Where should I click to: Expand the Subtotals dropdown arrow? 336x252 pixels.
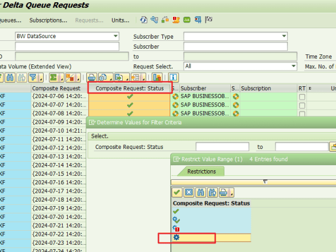(78, 78)
